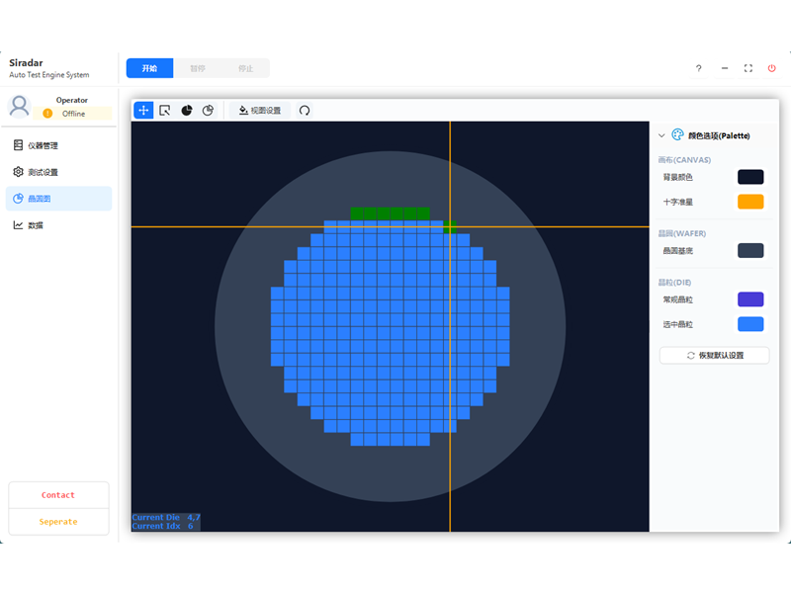
Task: Open 仪器管理 in the sidebar
Action: point(58,145)
